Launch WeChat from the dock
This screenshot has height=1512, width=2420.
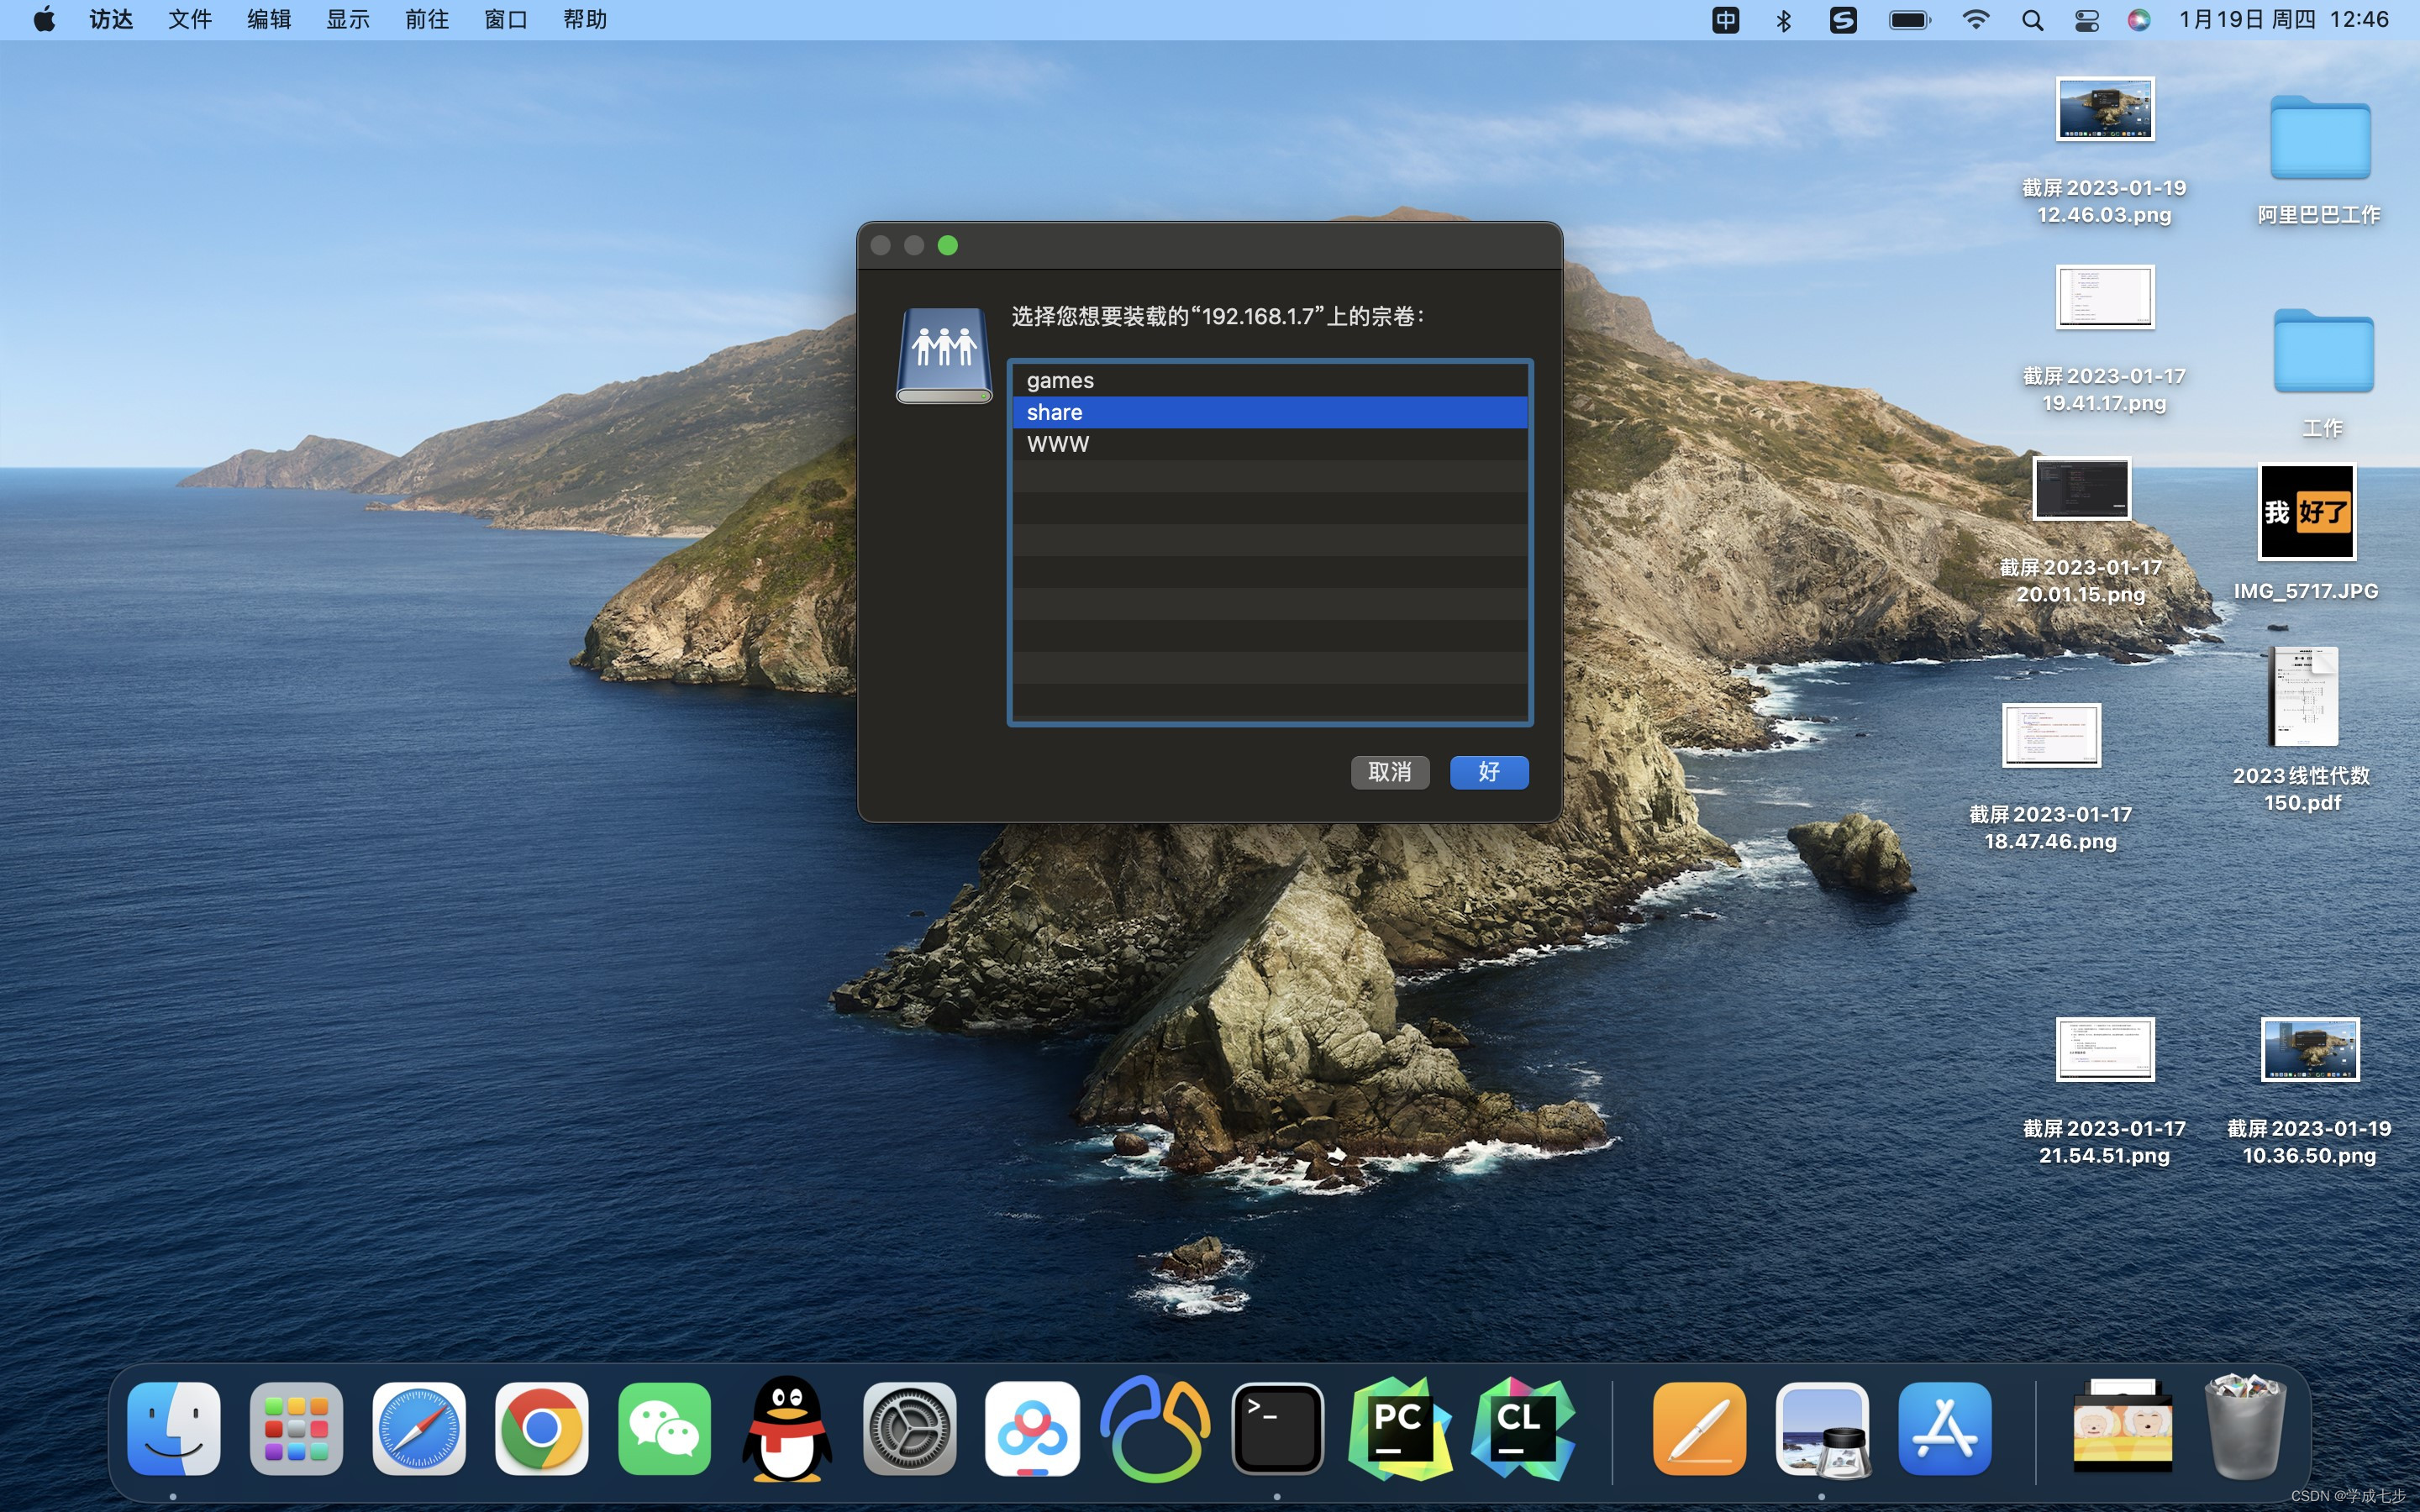(664, 1429)
